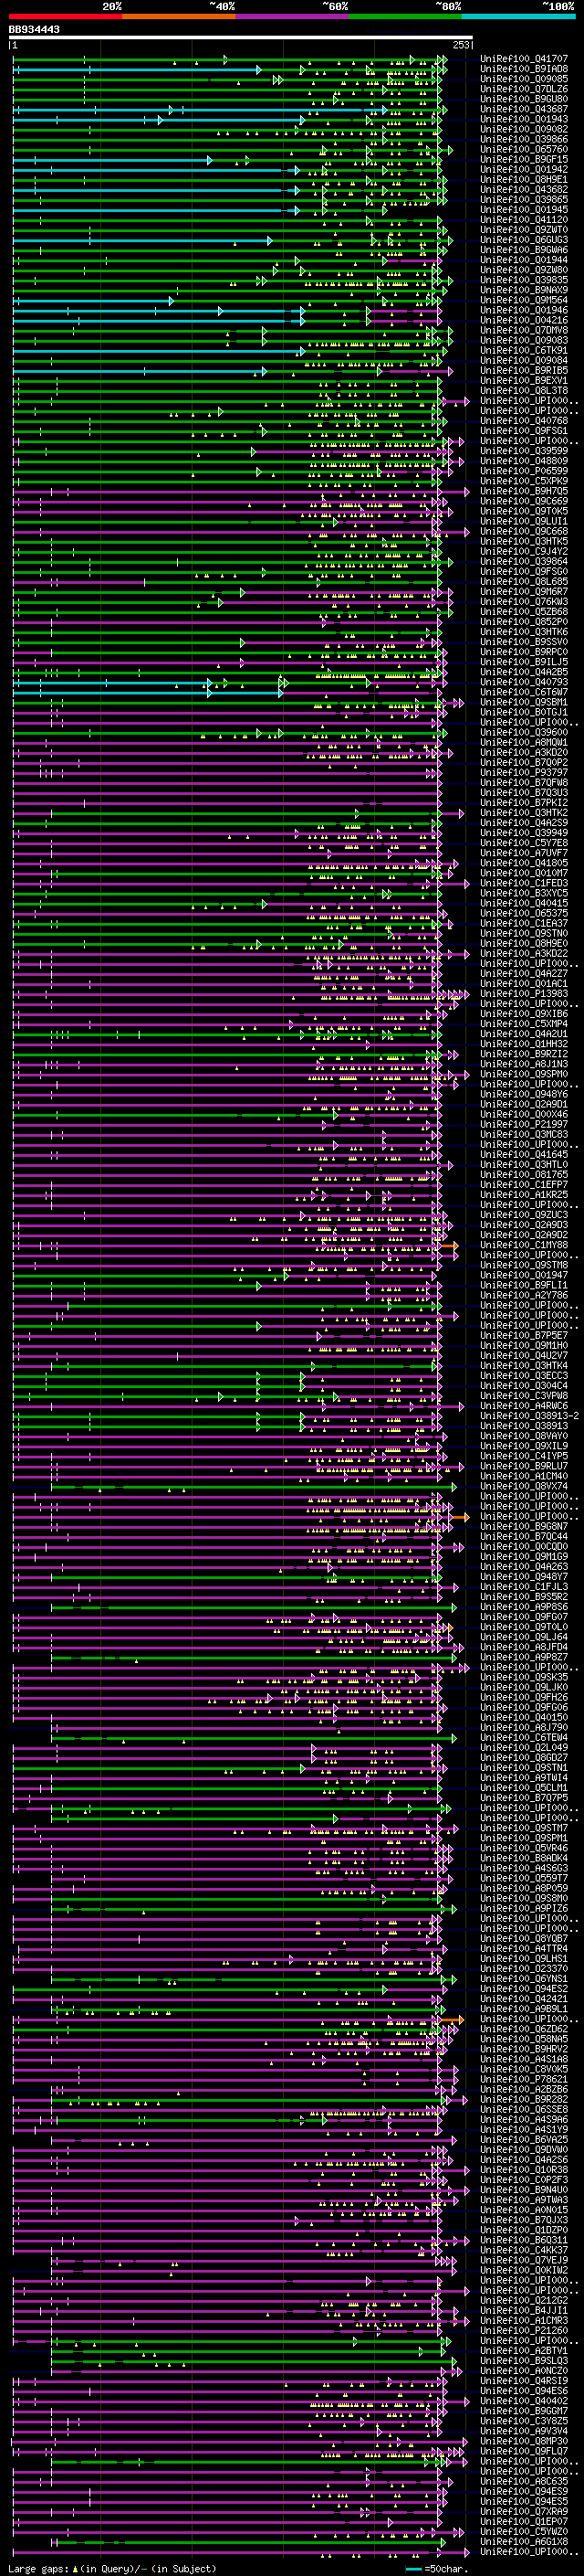The image size is (584, 2576).
Task: Select the UniRef100_Q7XRA9 label
Action: click(x=524, y=2512)
